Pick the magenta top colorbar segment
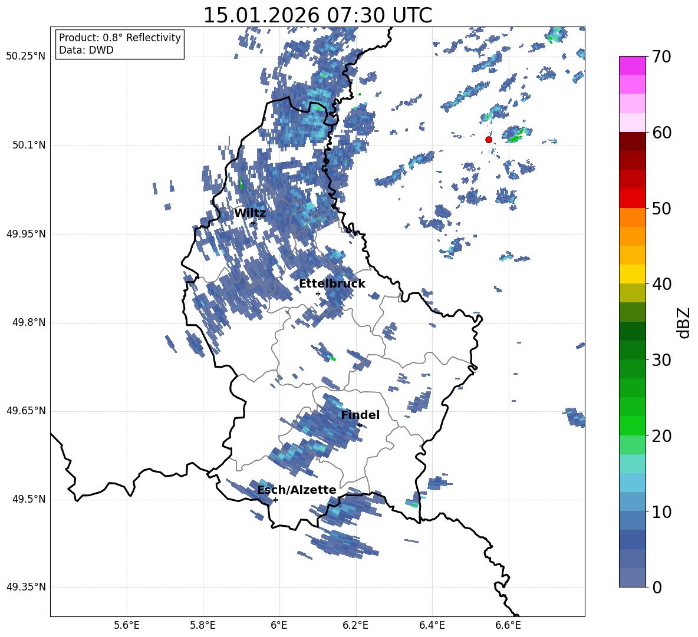698x637 pixels. pos(632,66)
